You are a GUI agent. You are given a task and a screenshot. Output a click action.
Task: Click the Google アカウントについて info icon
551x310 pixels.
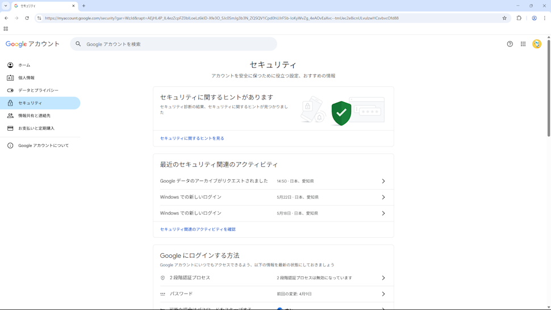[x=10, y=145]
